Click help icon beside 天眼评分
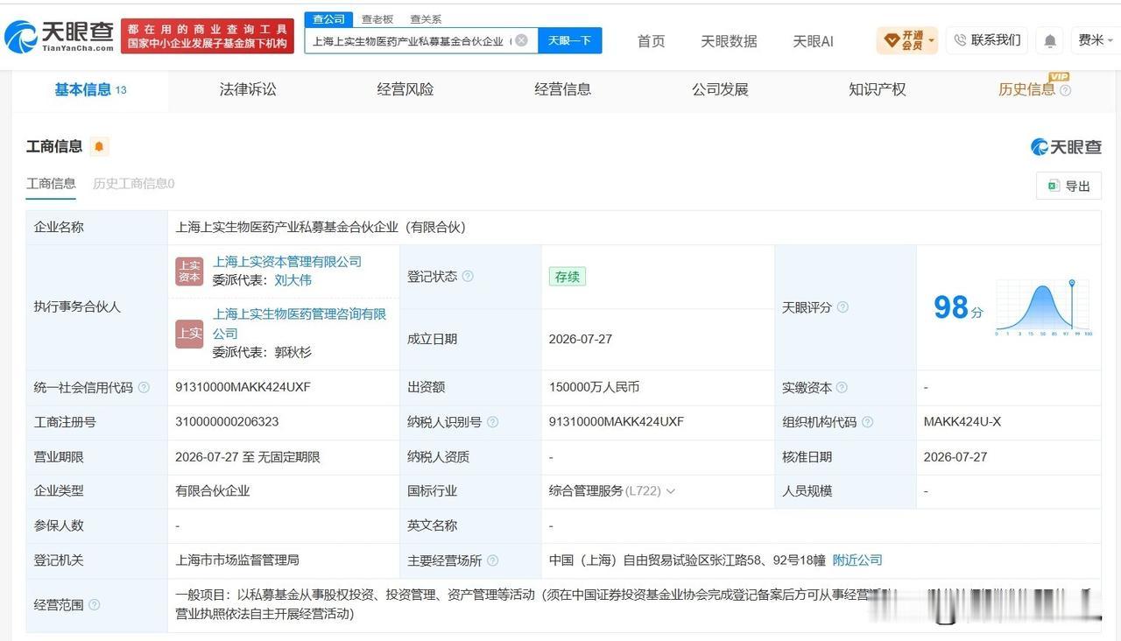1121x641 pixels. pos(843,307)
